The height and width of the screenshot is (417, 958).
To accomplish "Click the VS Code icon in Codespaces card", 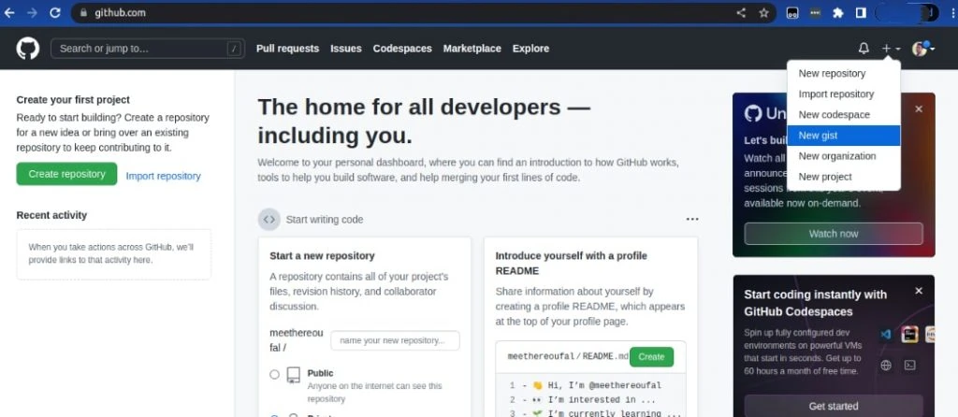I will pyautogui.click(x=886, y=334).
